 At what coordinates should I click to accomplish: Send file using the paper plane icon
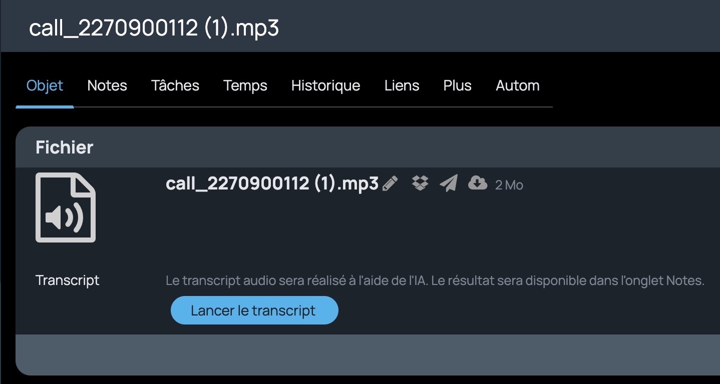click(x=449, y=183)
